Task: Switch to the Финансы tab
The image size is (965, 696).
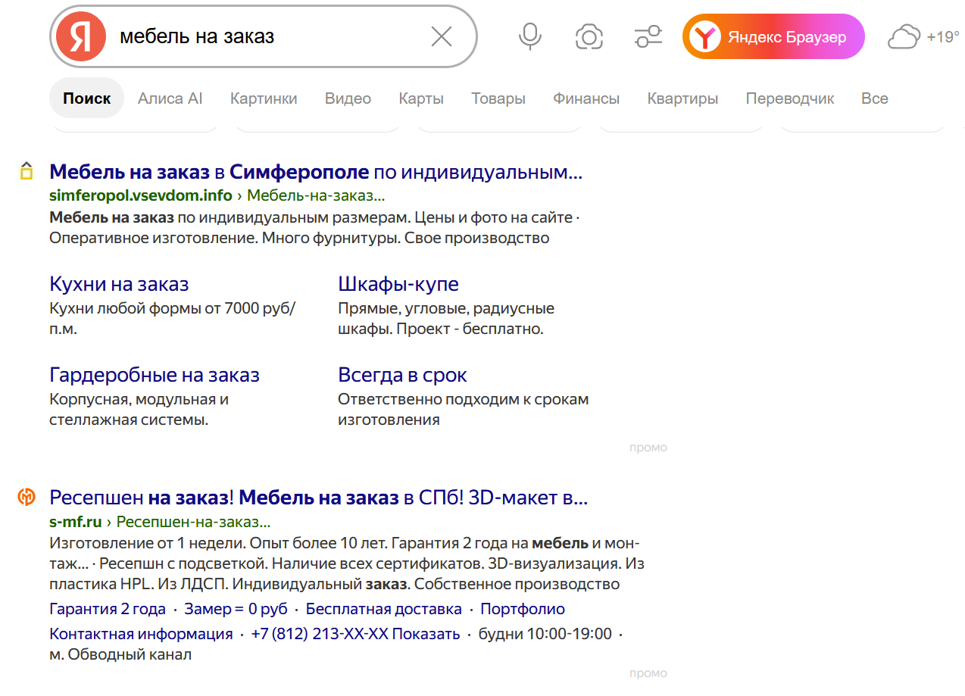Action: [586, 98]
